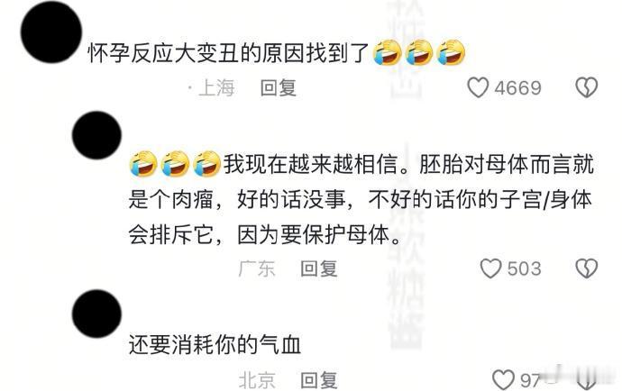This screenshot has width=622, height=391.
Task: Tap the 北京 location label
Action: pyautogui.click(x=257, y=380)
